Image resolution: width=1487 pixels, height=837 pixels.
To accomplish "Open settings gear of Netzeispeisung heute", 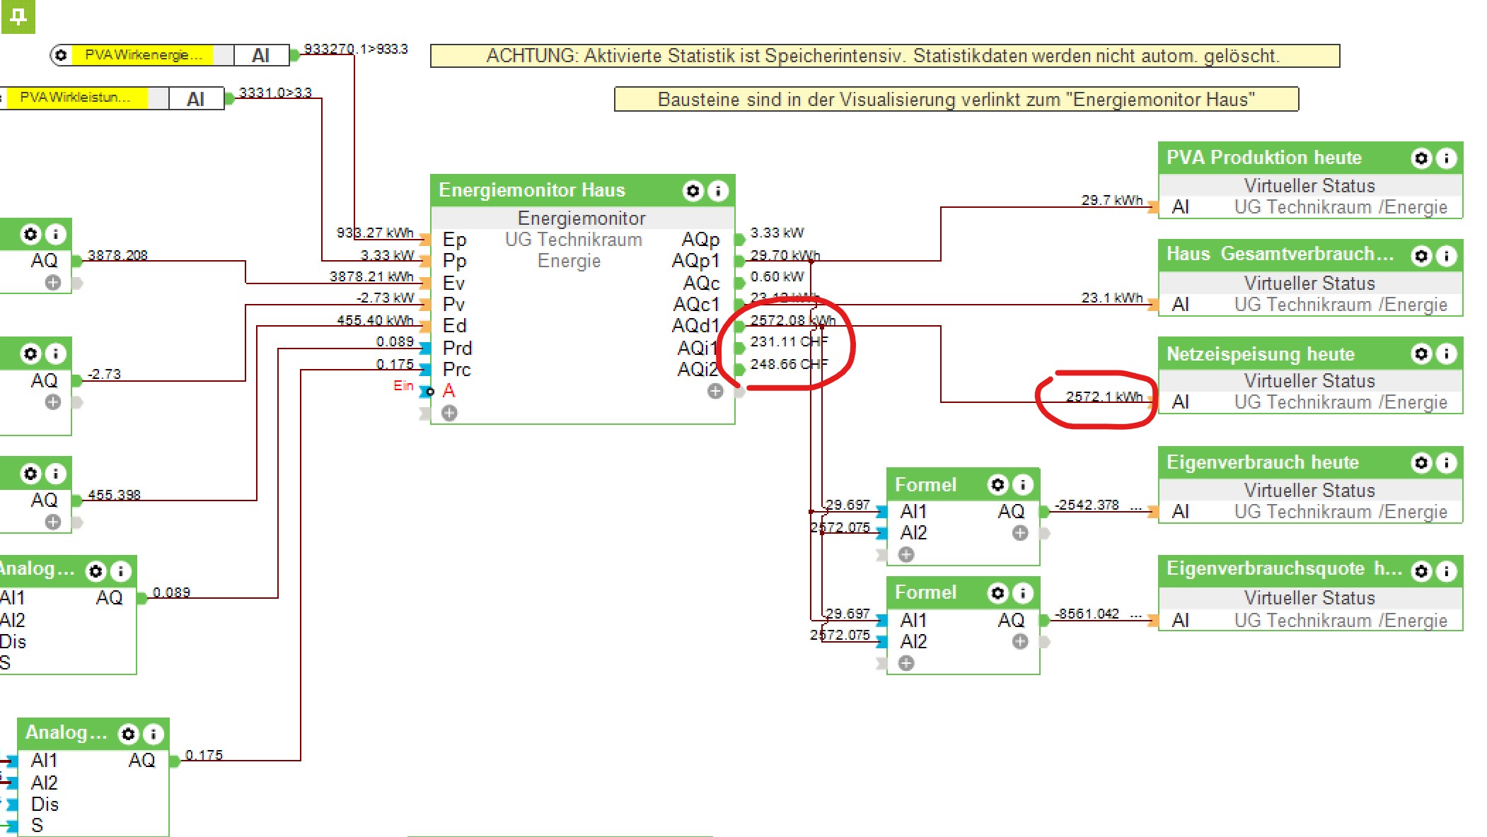I will click(1422, 353).
